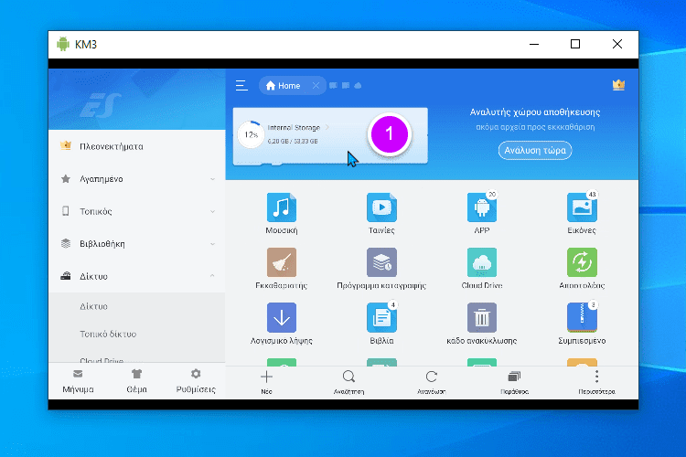Open the Συμπιεσμένο compressed files category
This screenshot has width=686, height=457.
point(582,324)
